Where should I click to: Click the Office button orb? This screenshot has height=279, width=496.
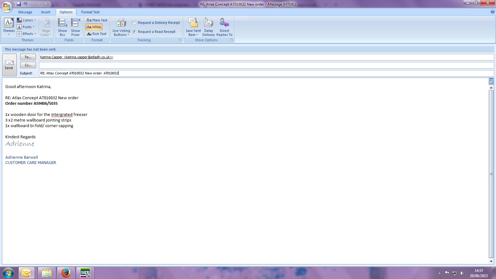pyautogui.click(x=7, y=6)
